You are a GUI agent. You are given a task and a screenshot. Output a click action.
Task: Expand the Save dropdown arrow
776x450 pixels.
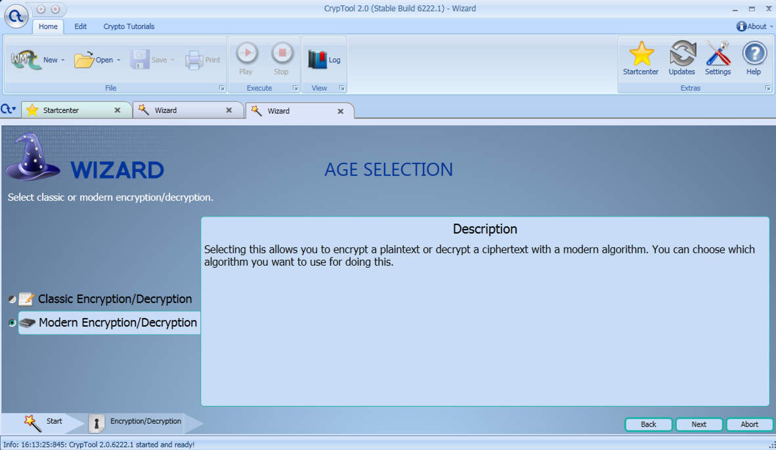click(172, 60)
